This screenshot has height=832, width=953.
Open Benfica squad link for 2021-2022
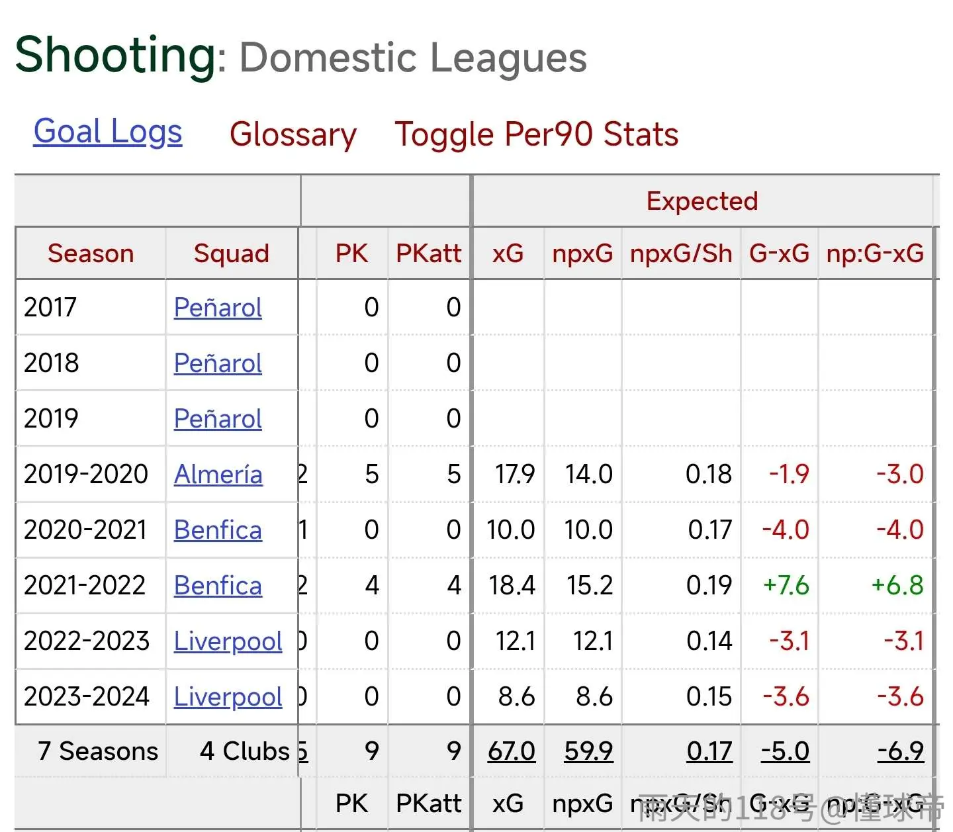[218, 586]
